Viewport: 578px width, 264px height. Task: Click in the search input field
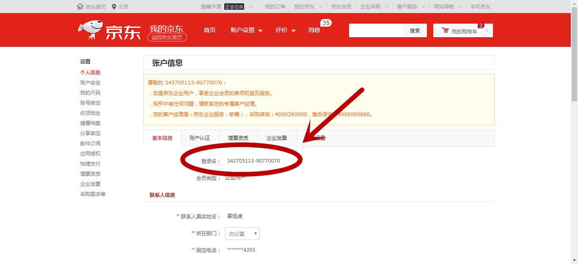(x=376, y=30)
